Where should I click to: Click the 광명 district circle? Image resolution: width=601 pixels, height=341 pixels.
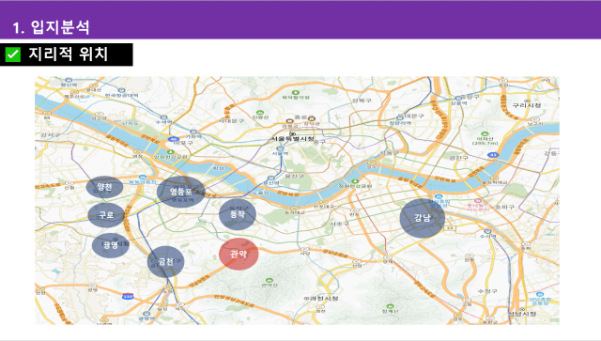111,245
